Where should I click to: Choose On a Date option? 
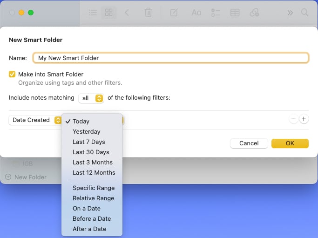pos(92,209)
